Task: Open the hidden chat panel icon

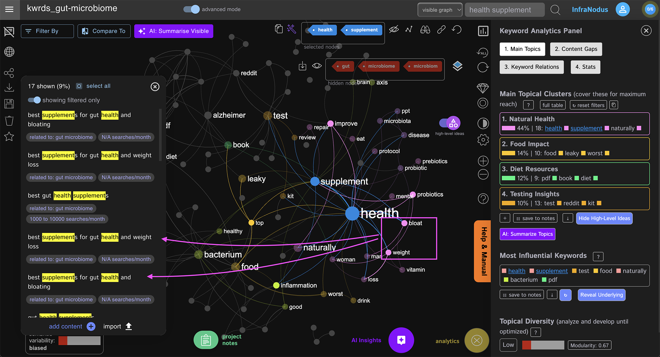Action: pyautogui.click(x=9, y=32)
